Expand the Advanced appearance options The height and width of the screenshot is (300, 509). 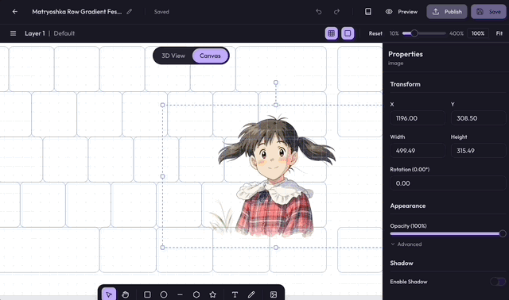pyautogui.click(x=406, y=244)
